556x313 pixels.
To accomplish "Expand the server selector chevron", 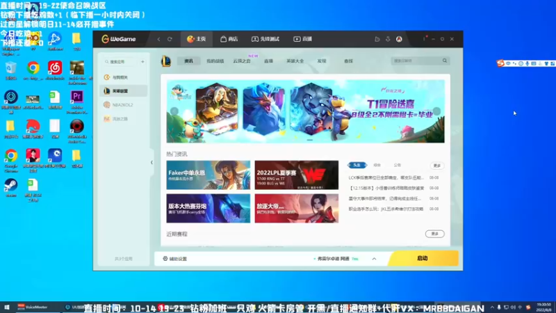I will (x=374, y=259).
